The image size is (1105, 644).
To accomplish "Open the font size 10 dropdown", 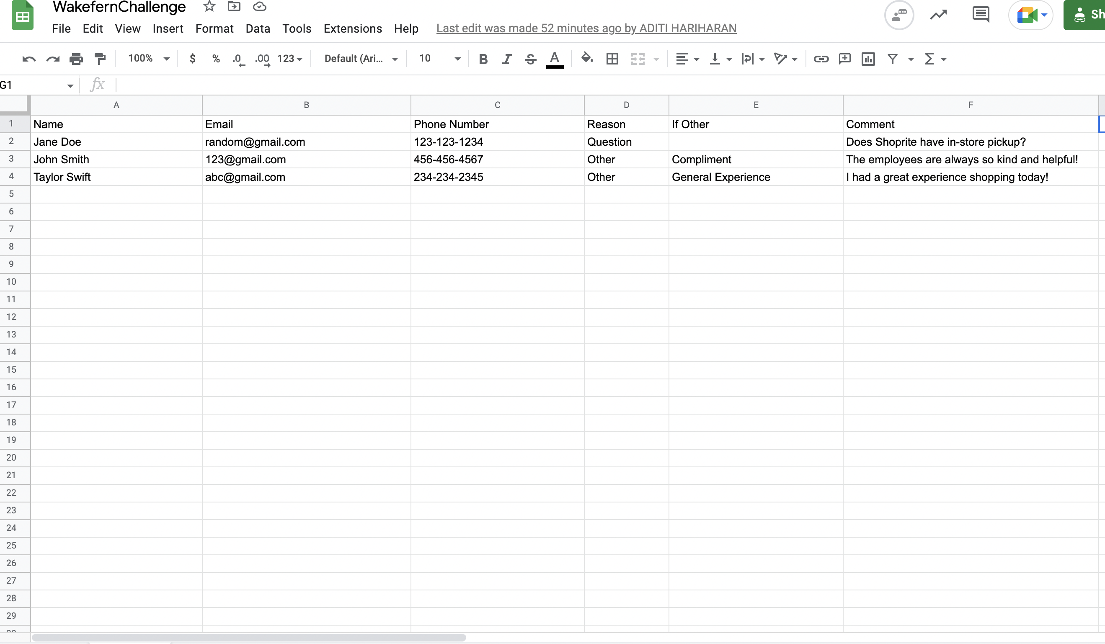I will pos(439,59).
